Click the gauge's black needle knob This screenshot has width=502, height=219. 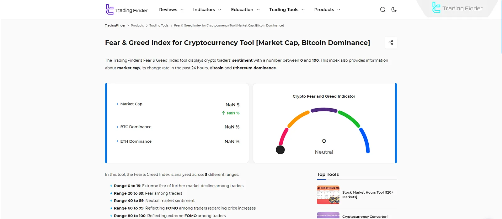pos(280,150)
